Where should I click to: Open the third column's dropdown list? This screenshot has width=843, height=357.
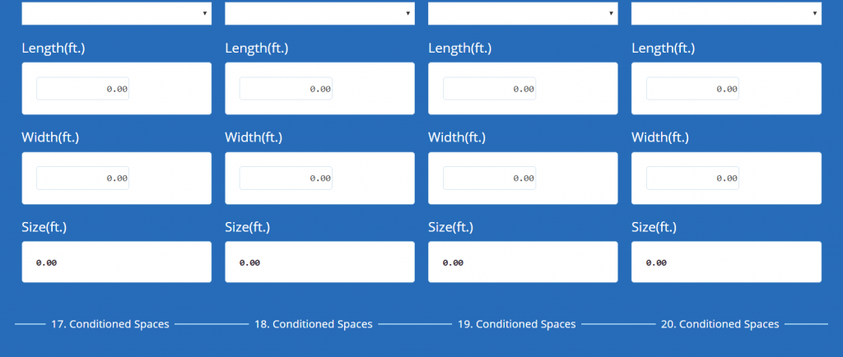coord(523,13)
